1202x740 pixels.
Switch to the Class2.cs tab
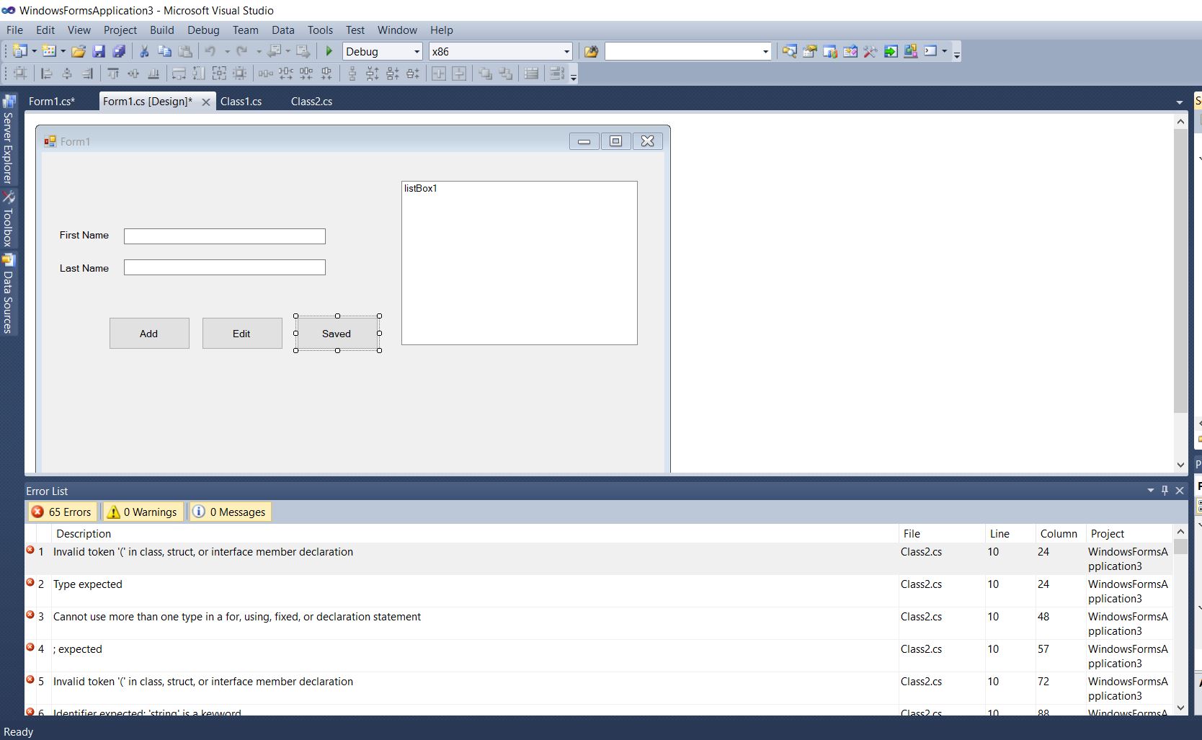(312, 102)
